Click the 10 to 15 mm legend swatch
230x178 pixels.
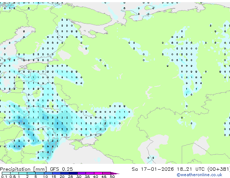pyautogui.click(x=48, y=173)
